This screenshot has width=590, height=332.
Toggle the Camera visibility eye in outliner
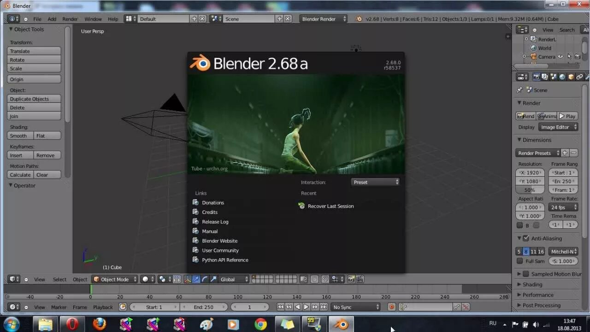(x=560, y=57)
